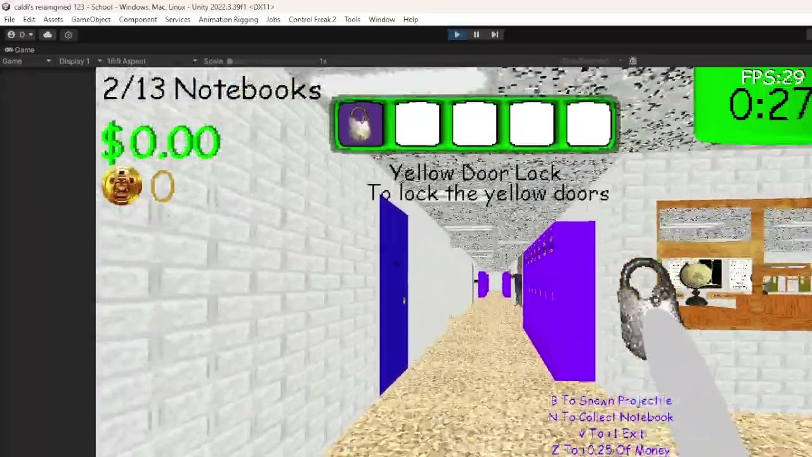Click the 2/13 Notebooks counter

coord(212,89)
